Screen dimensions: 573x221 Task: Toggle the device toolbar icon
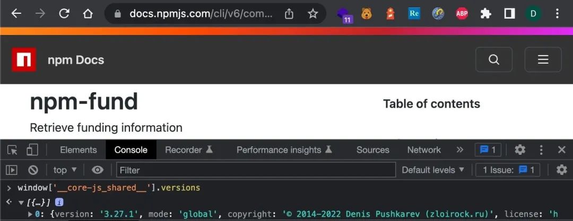[32, 150]
